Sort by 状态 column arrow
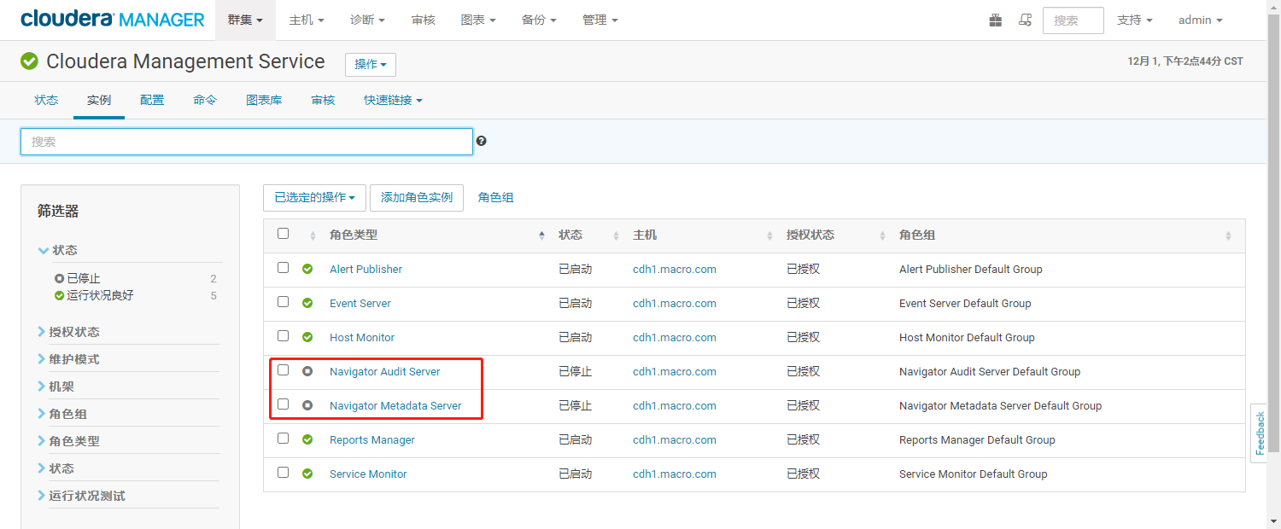Screen dimensions: 1281x529 tap(616, 235)
